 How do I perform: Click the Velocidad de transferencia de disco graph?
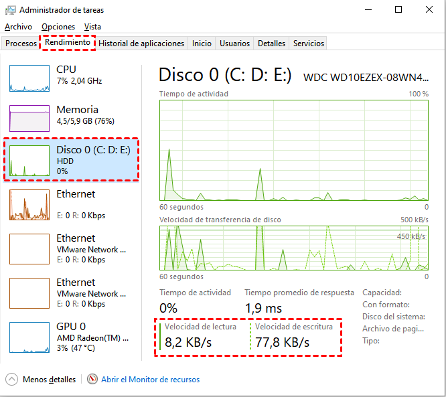(x=293, y=248)
